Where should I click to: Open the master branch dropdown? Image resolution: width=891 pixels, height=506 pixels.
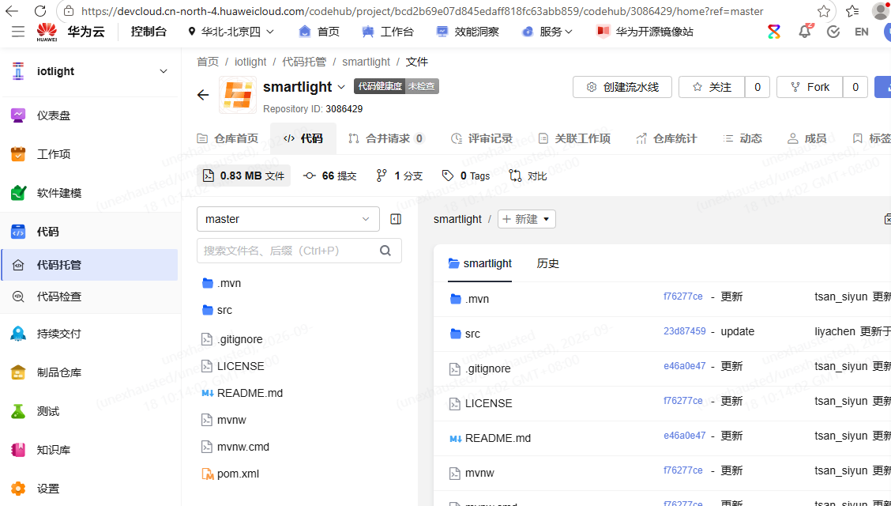(288, 219)
